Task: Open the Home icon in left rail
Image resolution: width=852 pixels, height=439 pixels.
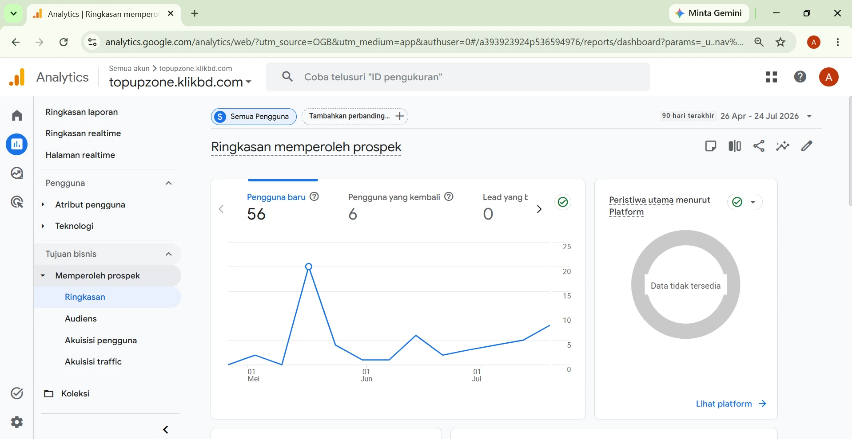Action: [x=17, y=116]
